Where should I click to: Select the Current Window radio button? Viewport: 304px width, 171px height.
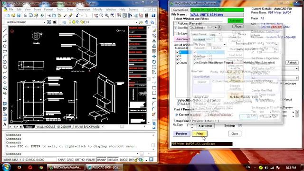(177, 115)
